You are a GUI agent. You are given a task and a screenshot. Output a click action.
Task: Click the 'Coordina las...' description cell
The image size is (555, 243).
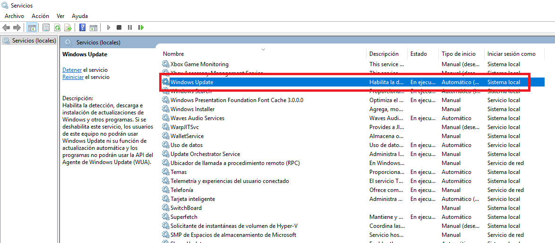(x=387, y=226)
